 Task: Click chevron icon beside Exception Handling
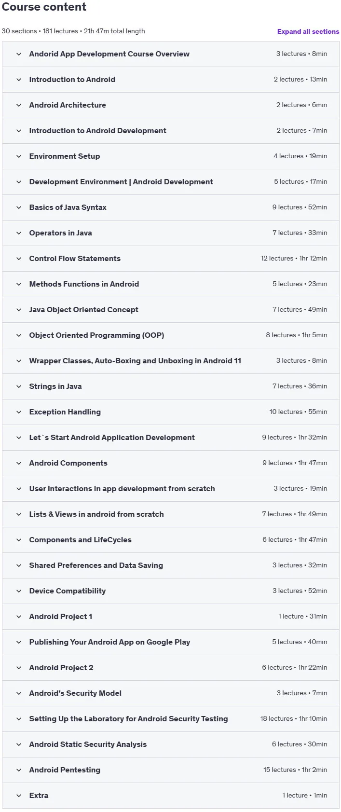tap(19, 412)
